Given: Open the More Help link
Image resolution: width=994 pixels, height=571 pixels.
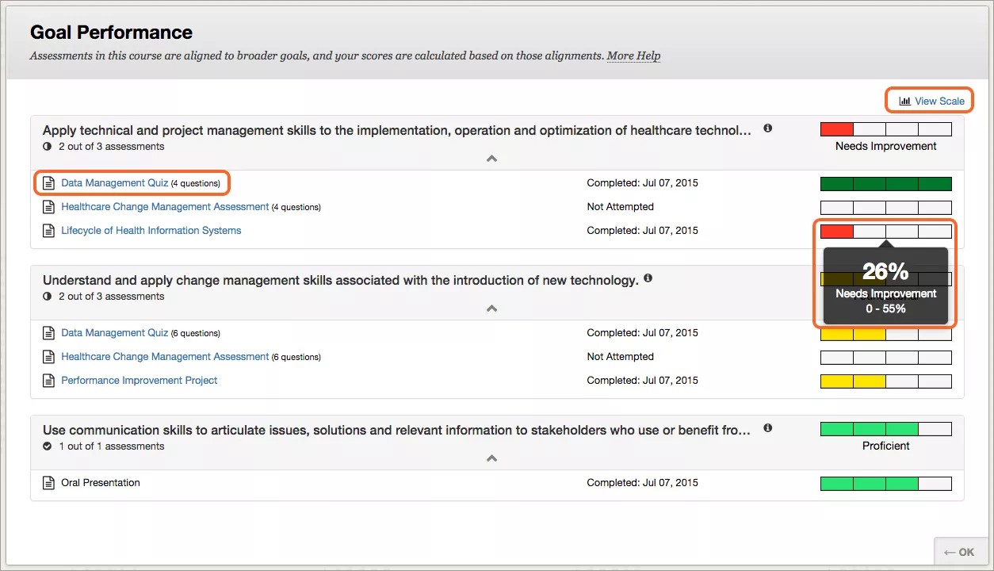Looking at the screenshot, I should 633,56.
